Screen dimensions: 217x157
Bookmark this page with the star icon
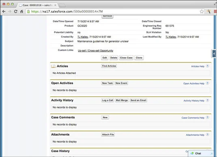(202, 11)
